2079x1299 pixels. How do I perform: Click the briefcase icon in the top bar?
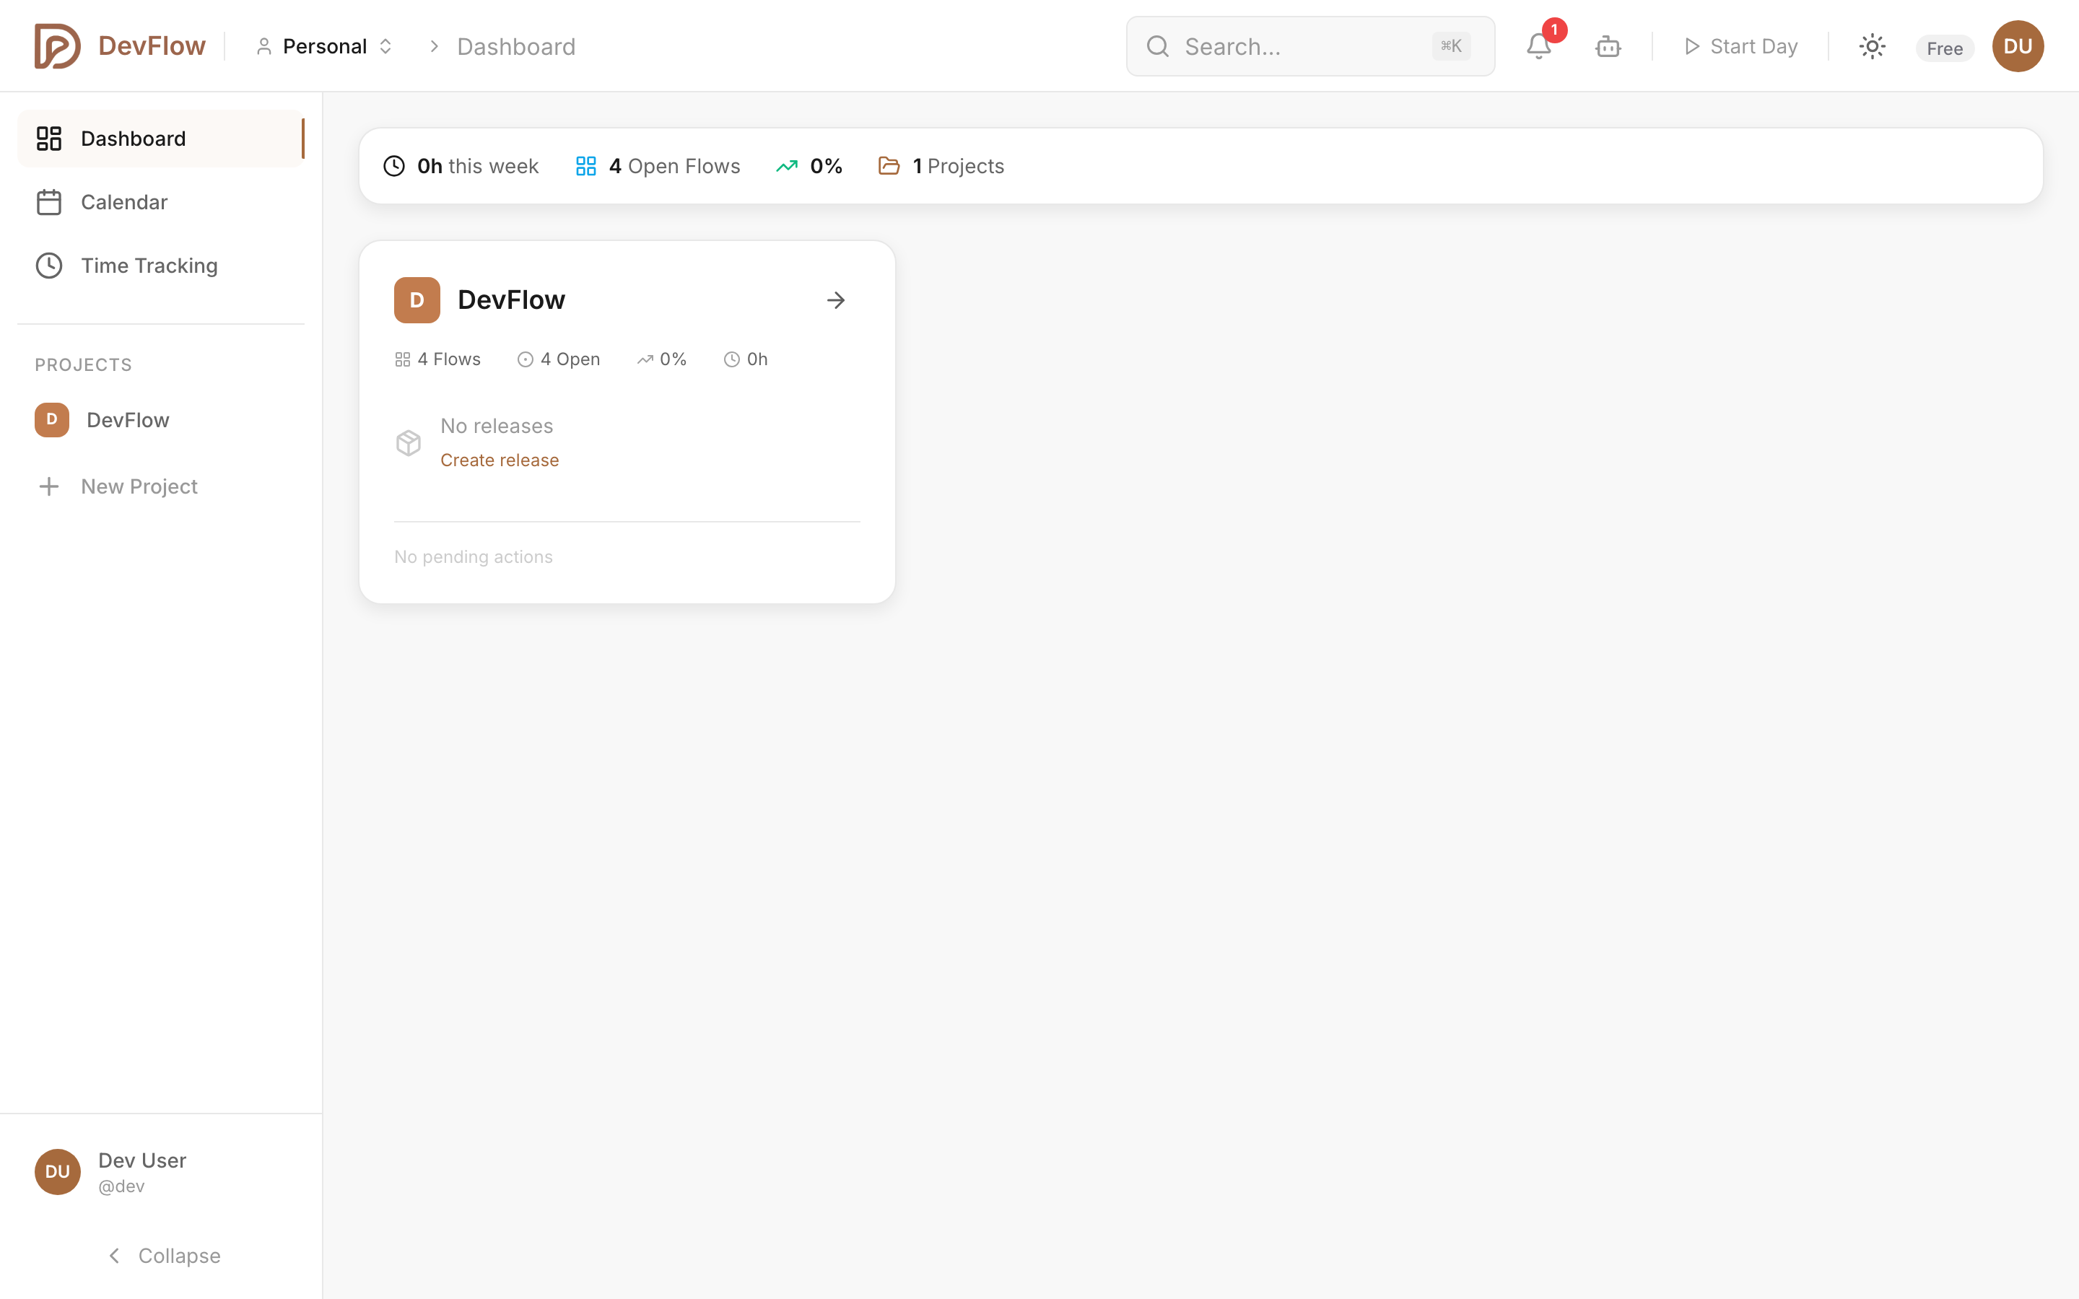tap(1608, 47)
